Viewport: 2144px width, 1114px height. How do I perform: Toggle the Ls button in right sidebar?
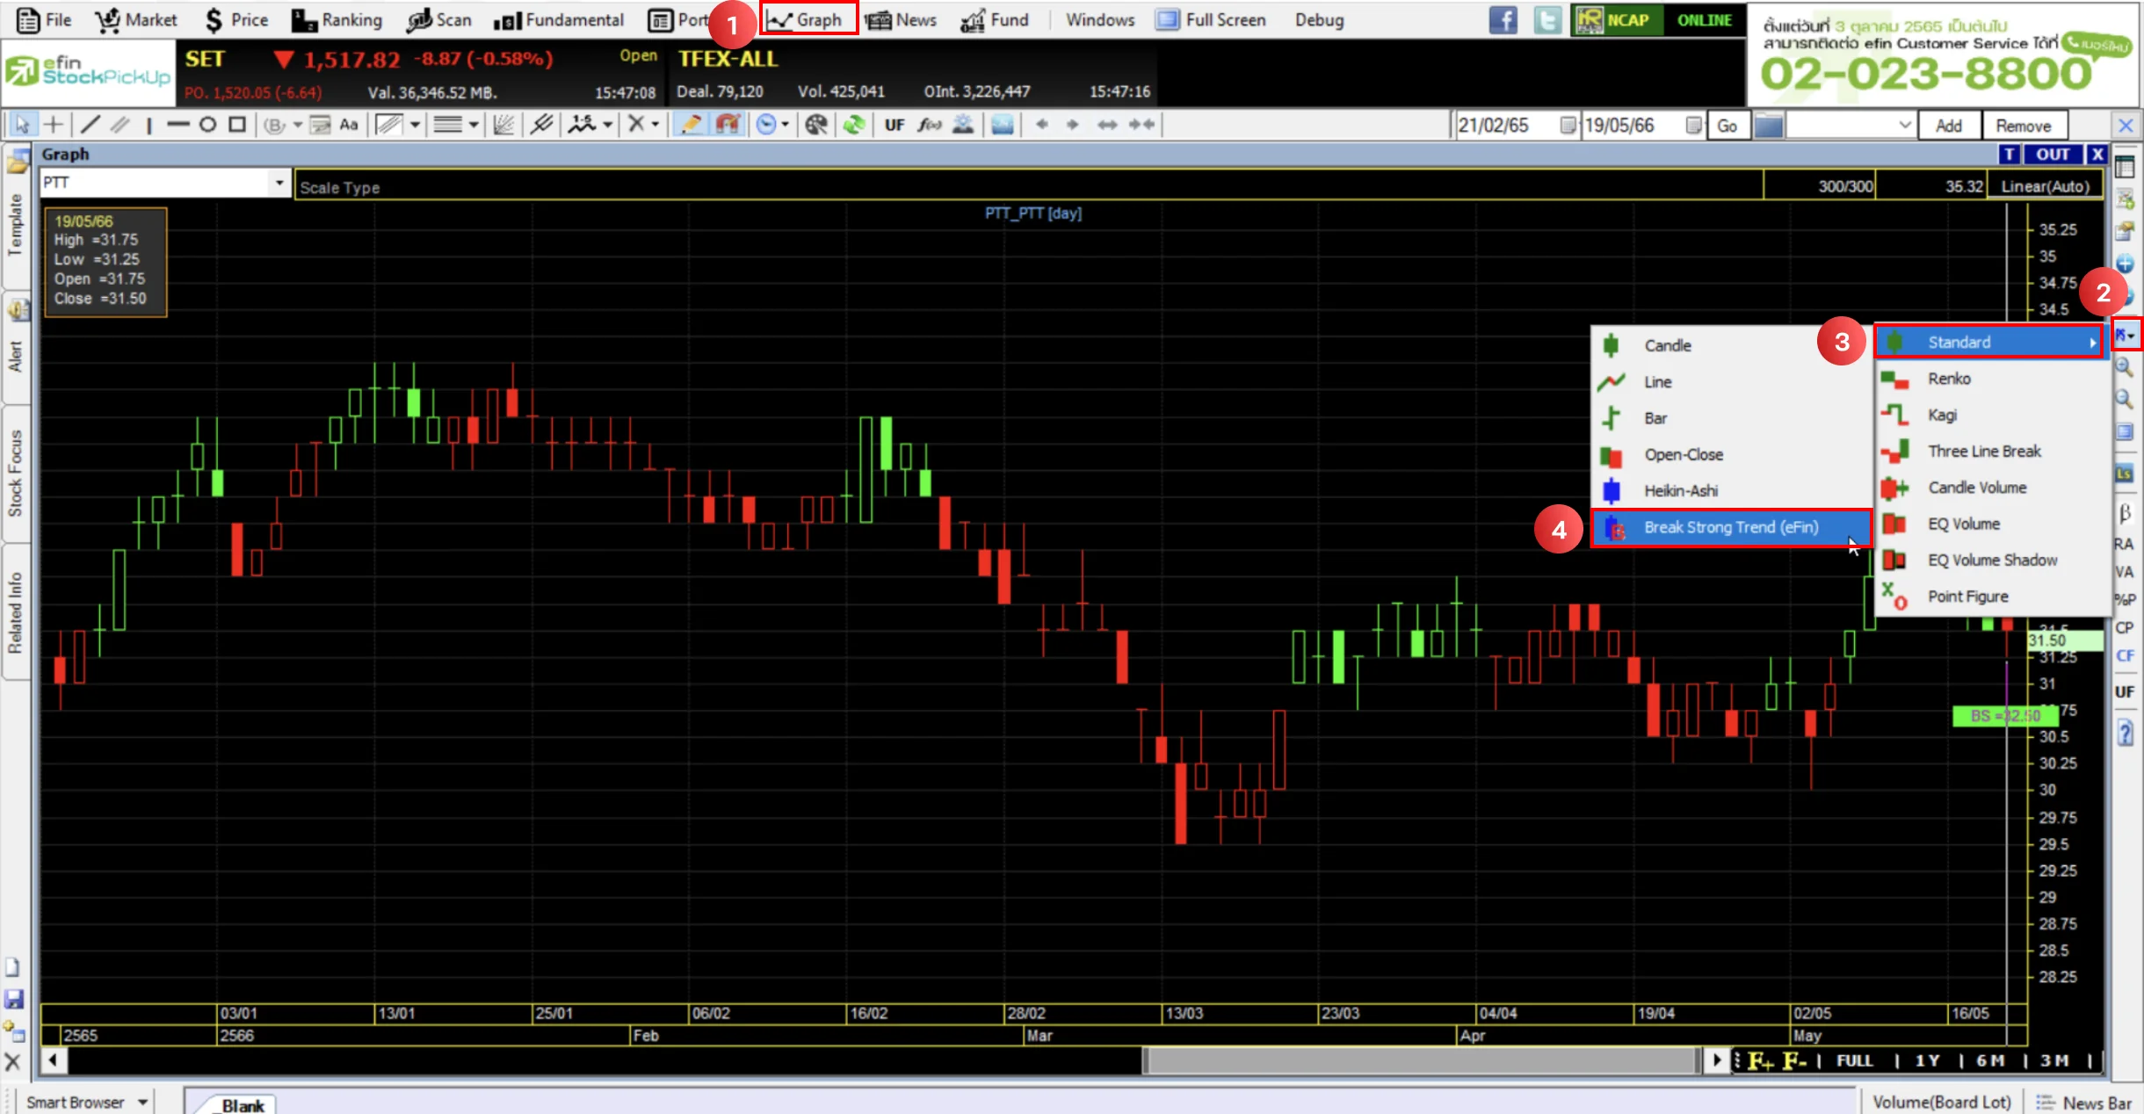pyautogui.click(x=2125, y=474)
